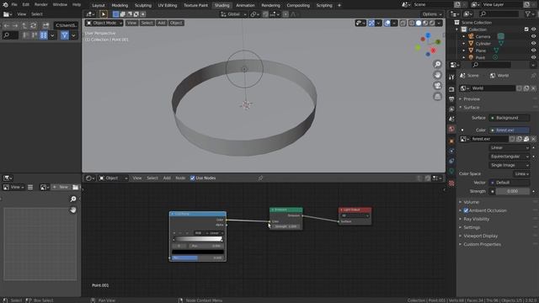
Task: Click the node editor Node menu
Action: click(x=180, y=178)
